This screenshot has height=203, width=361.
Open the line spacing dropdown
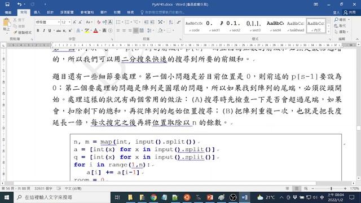(x=151, y=30)
